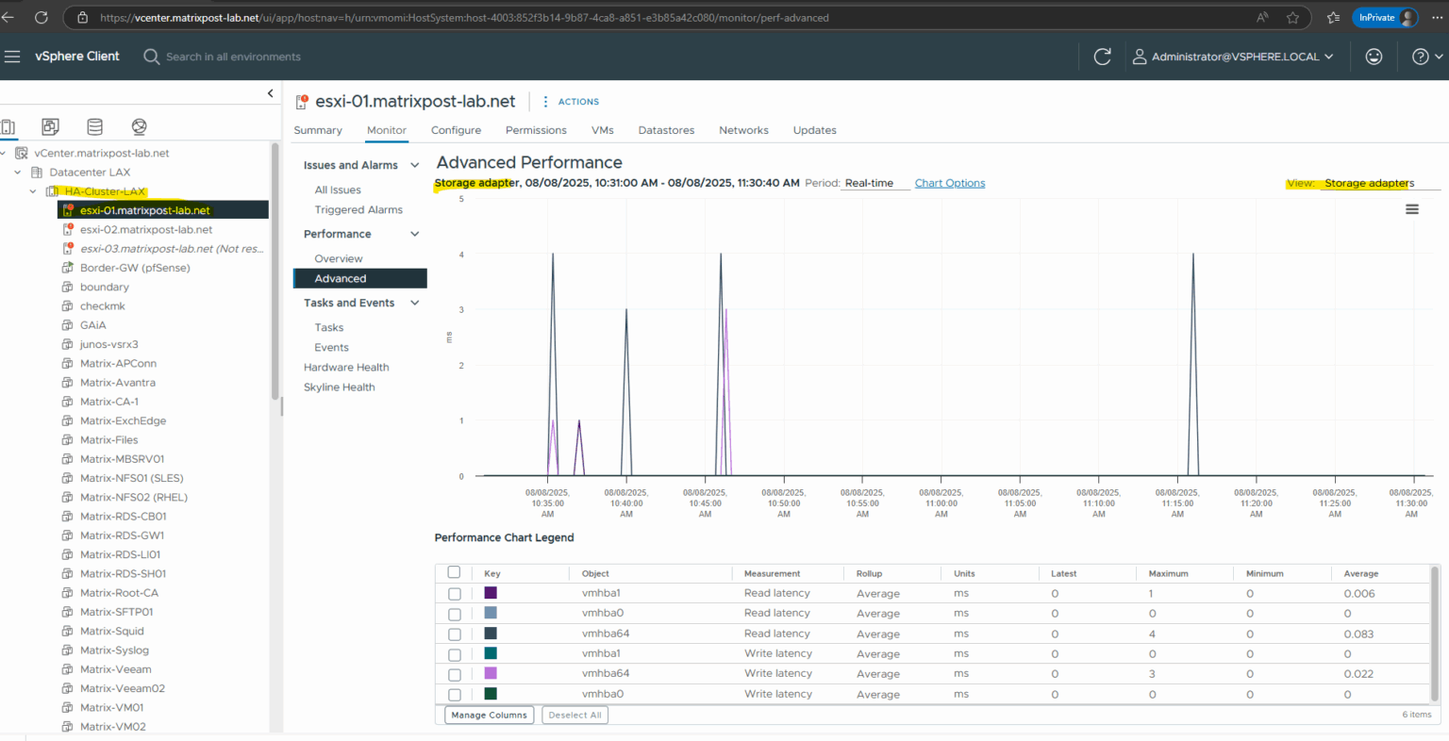
Task: Open the chart export menu on the performance graph
Action: 1411,208
